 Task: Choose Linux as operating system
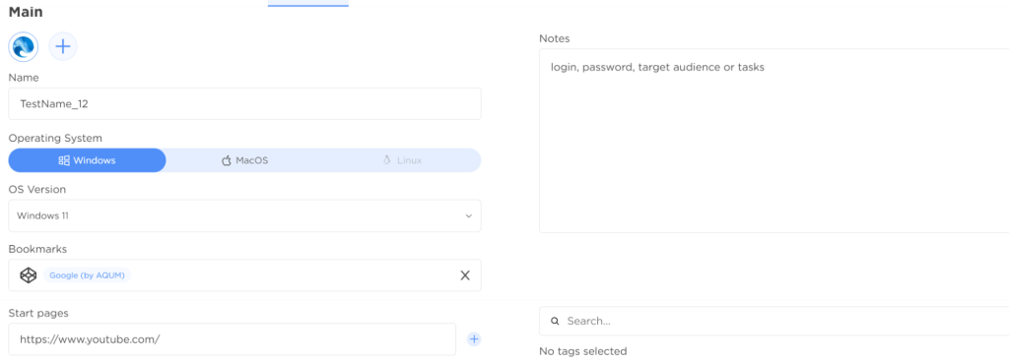pos(402,160)
